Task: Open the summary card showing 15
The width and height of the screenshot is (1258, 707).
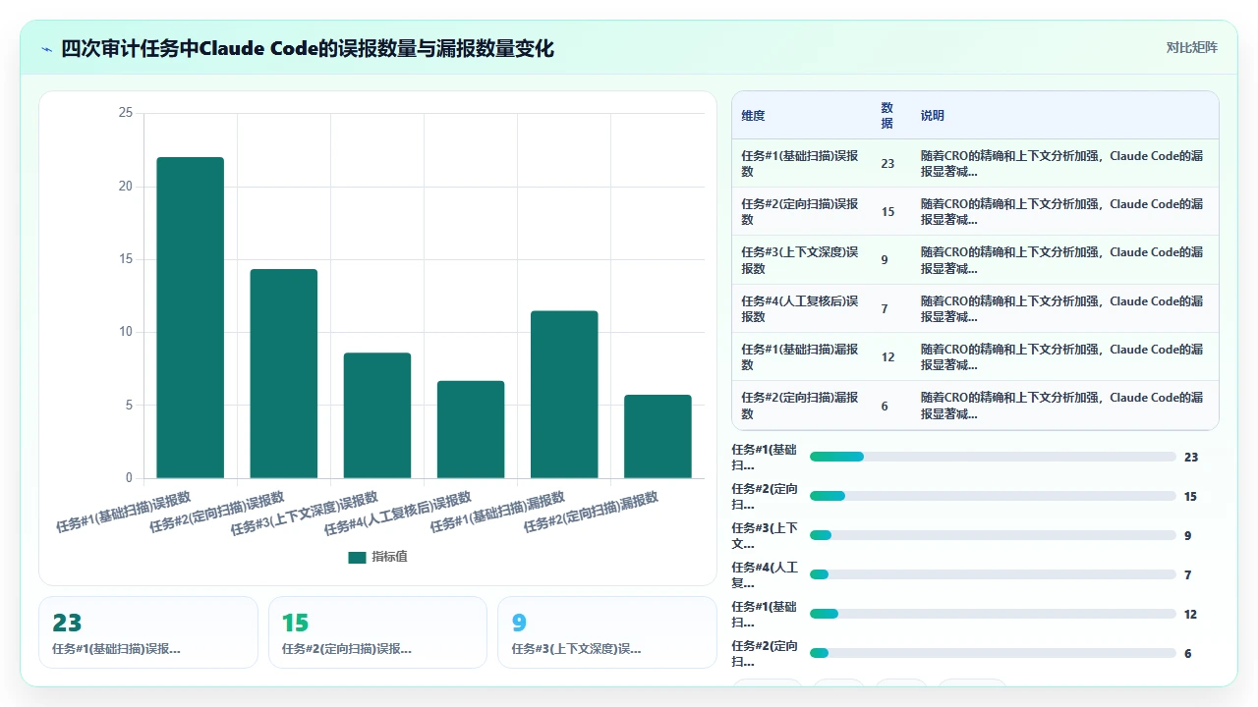Action: (377, 632)
